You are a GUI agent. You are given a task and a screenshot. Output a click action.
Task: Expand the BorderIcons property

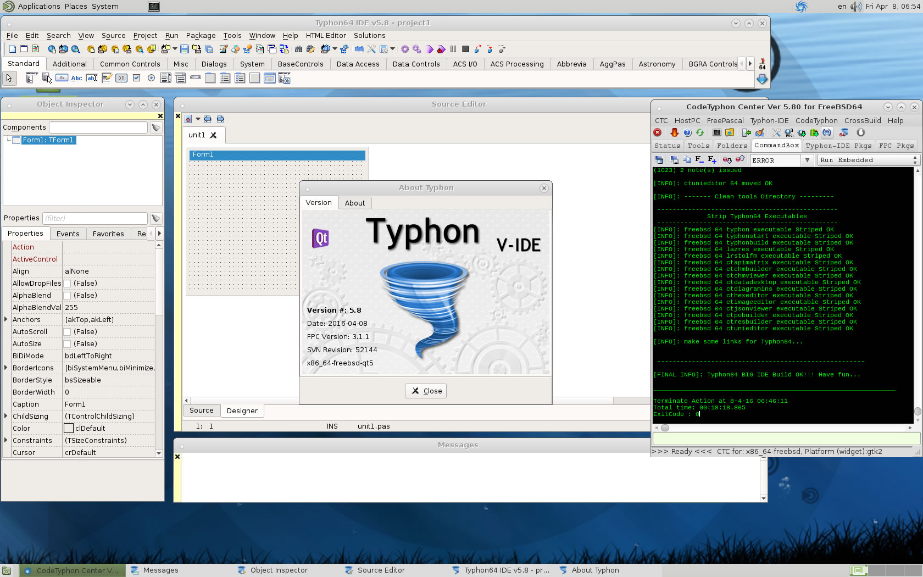pos(6,368)
